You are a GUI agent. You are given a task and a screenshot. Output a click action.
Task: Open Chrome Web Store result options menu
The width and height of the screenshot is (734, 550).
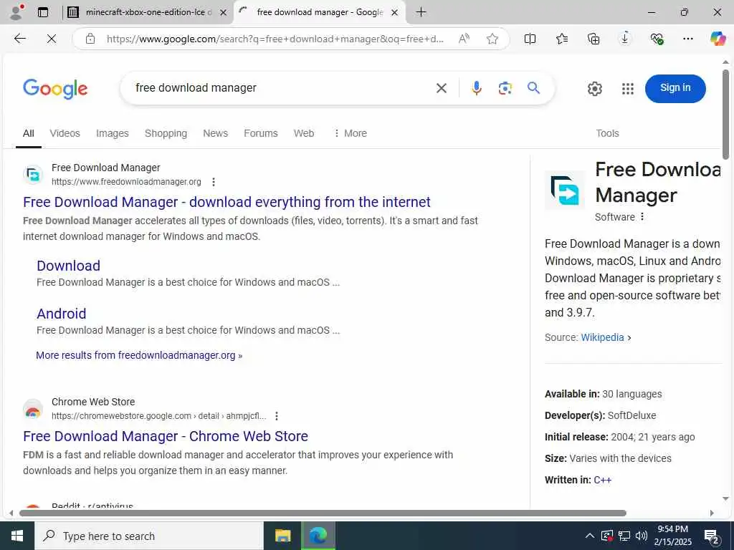pos(277,416)
